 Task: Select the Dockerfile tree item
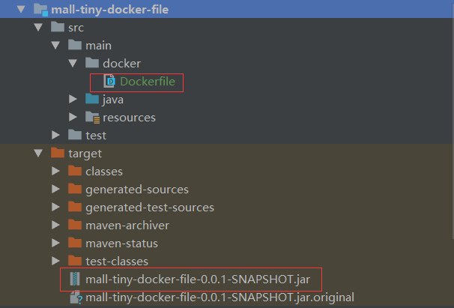[x=148, y=82]
